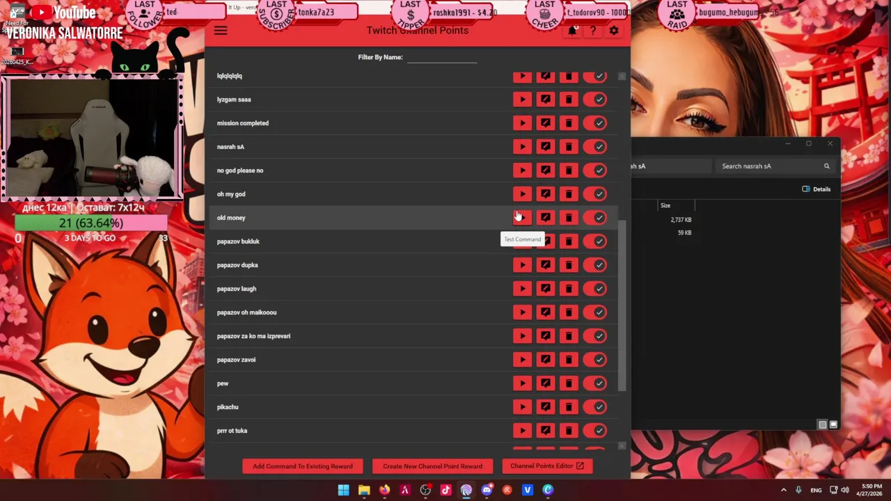Screen dimensions: 891x501
Task: Disable the no god please no command
Action: [x=596, y=170]
